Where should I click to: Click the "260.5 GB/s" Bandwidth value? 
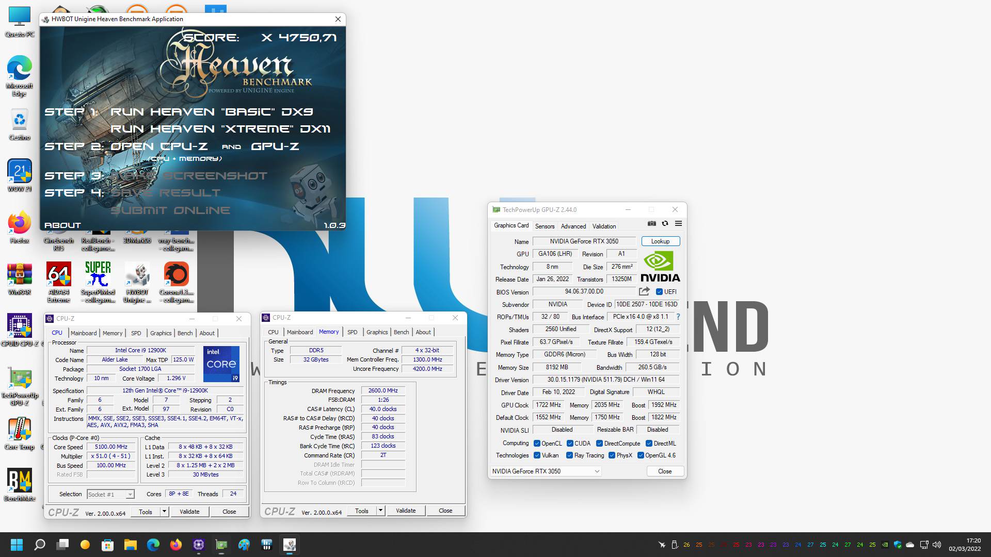click(652, 367)
